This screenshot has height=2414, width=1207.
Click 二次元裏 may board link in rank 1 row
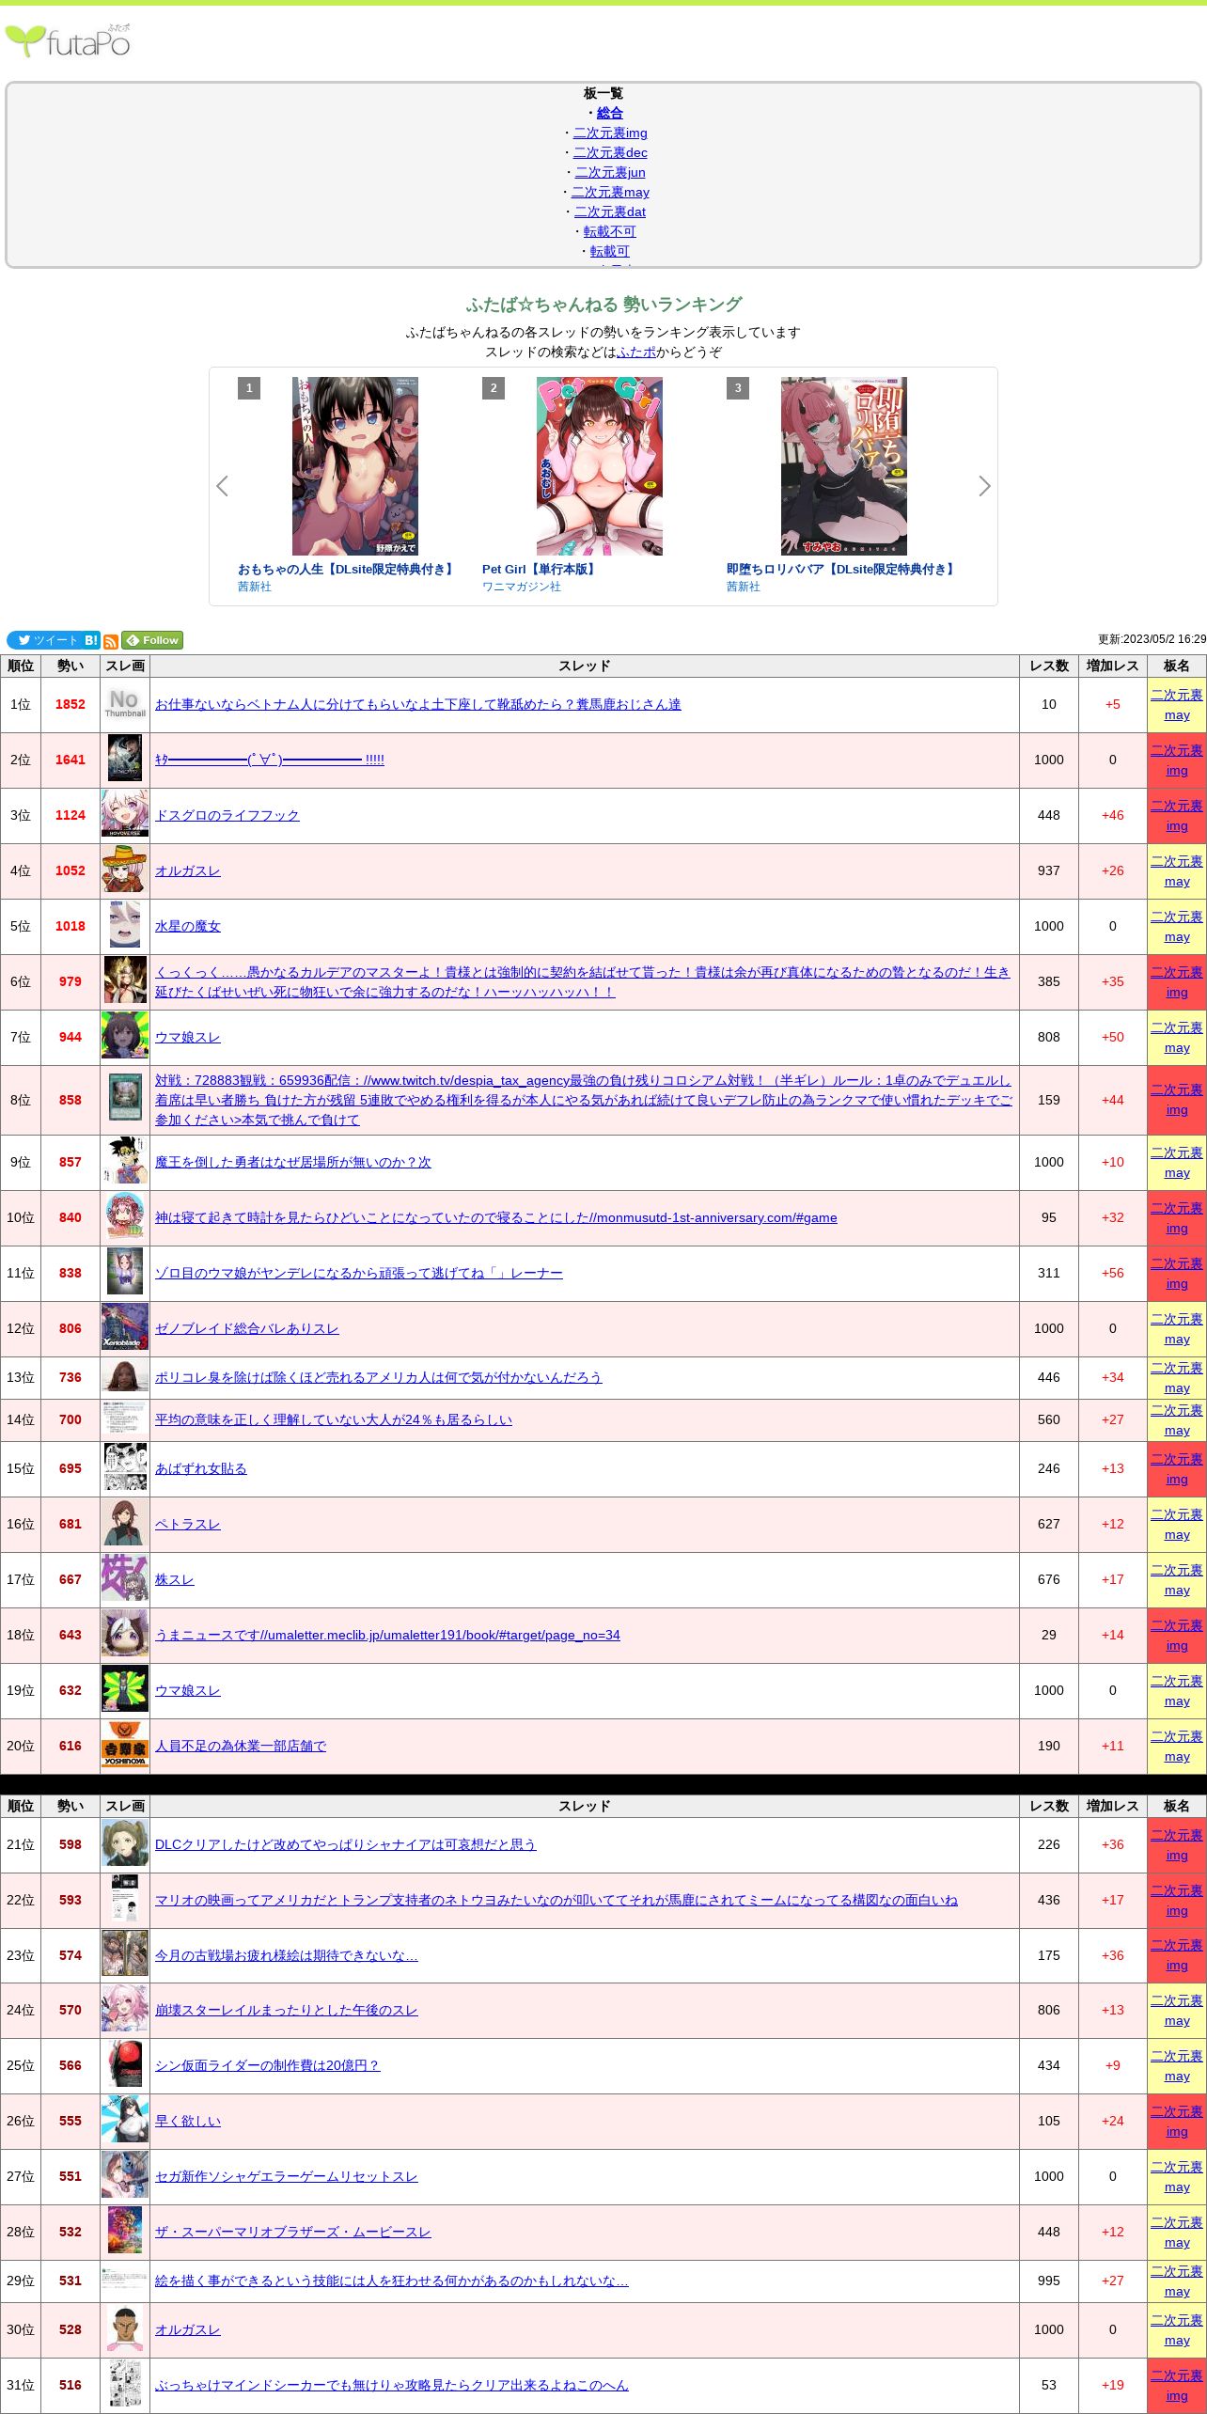coord(1177,705)
